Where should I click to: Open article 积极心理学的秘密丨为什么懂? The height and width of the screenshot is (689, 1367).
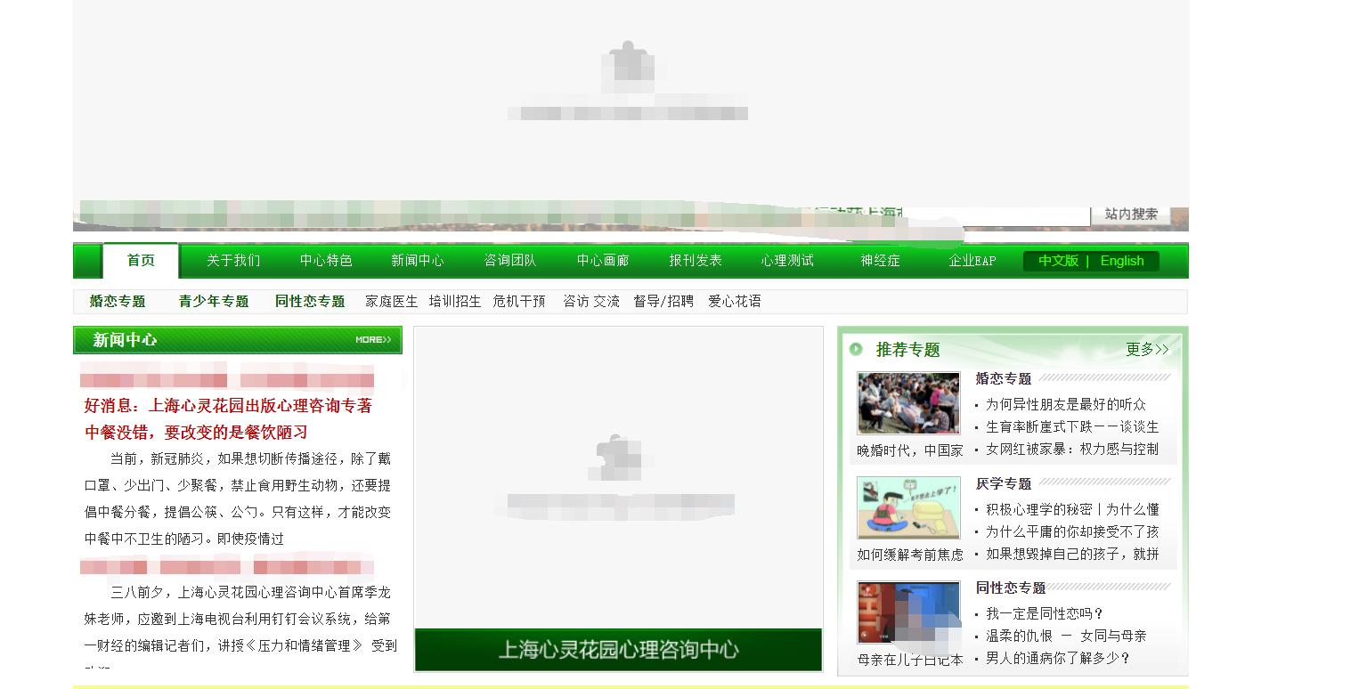coord(1072,509)
